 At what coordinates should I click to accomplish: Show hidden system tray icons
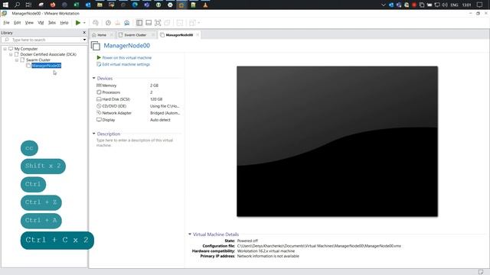[x=384, y=5]
